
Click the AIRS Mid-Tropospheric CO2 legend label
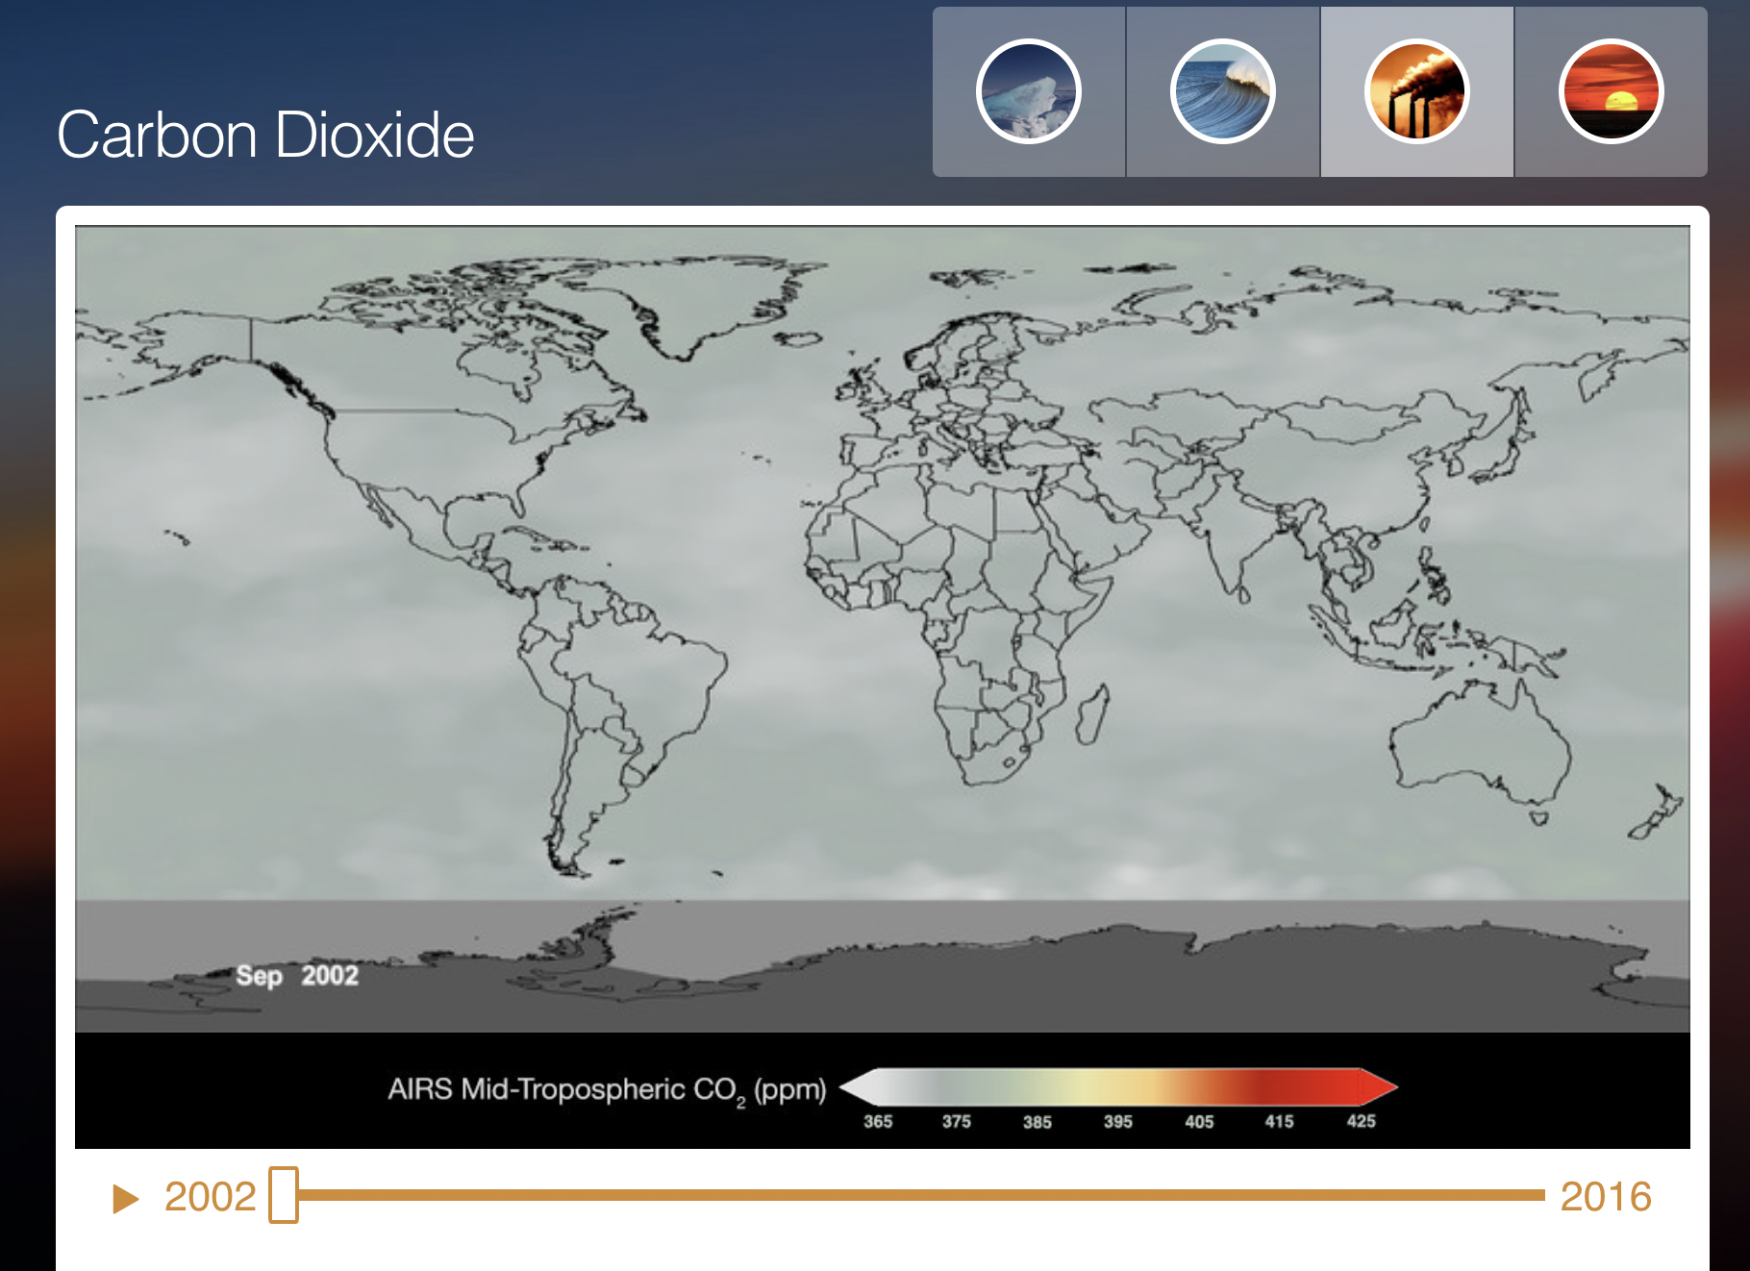point(607,1089)
